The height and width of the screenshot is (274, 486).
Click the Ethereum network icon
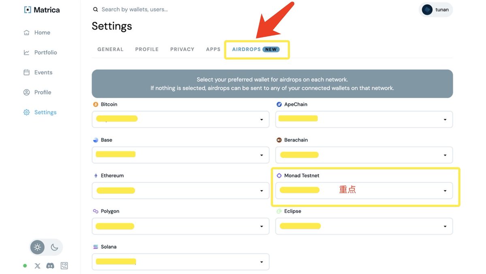pyautogui.click(x=96, y=176)
